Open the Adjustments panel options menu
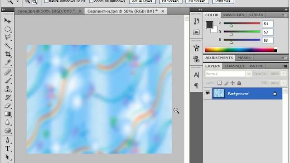This screenshot has width=290, height=163. coord(284,58)
